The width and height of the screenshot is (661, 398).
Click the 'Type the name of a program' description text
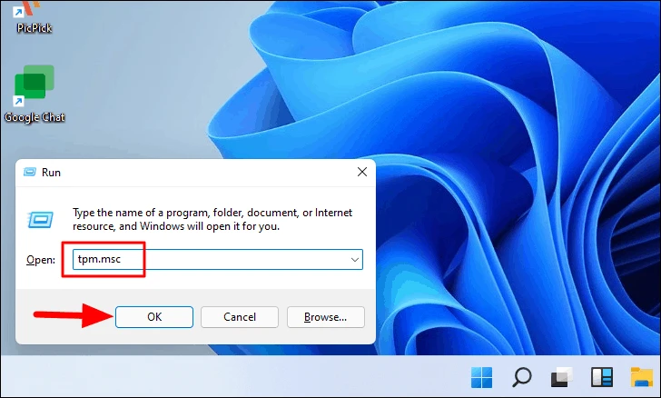coord(212,219)
